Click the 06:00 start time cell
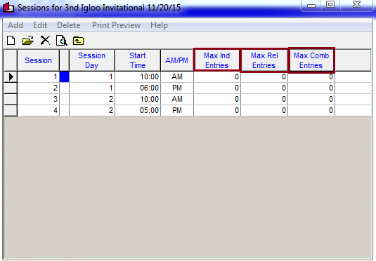The width and height of the screenshot is (376, 261). point(138,88)
